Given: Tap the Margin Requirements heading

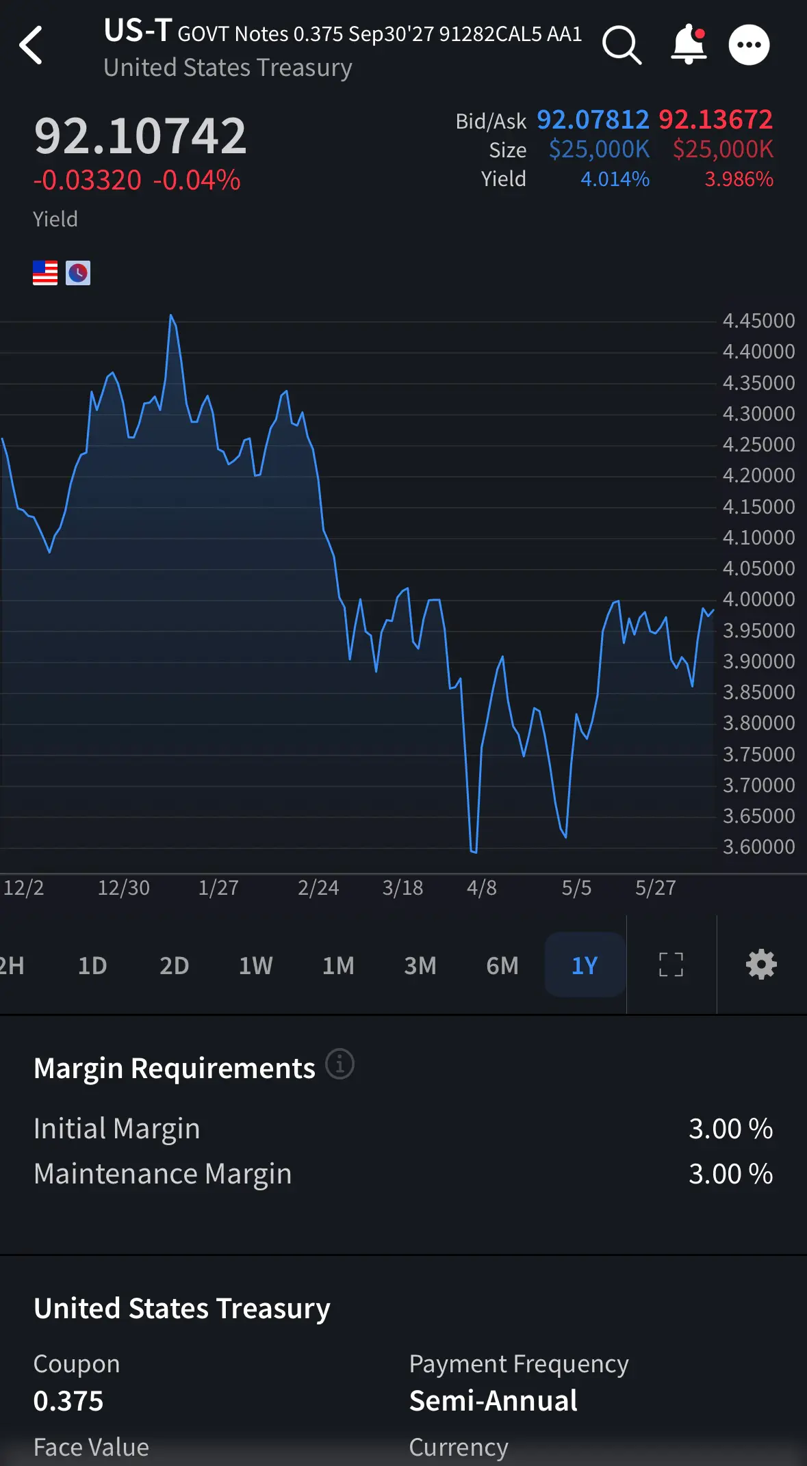Looking at the screenshot, I should point(175,1068).
